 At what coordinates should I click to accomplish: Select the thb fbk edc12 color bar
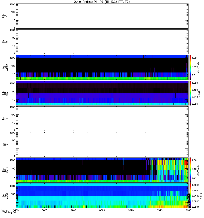[190, 67]
